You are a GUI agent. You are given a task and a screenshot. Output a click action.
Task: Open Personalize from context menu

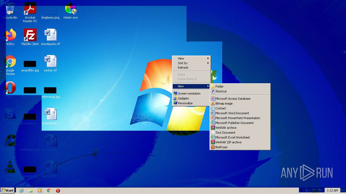pos(191,103)
